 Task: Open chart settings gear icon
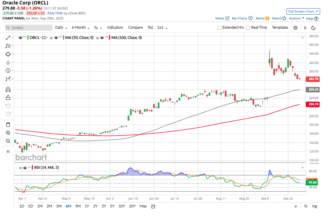pos(295,28)
